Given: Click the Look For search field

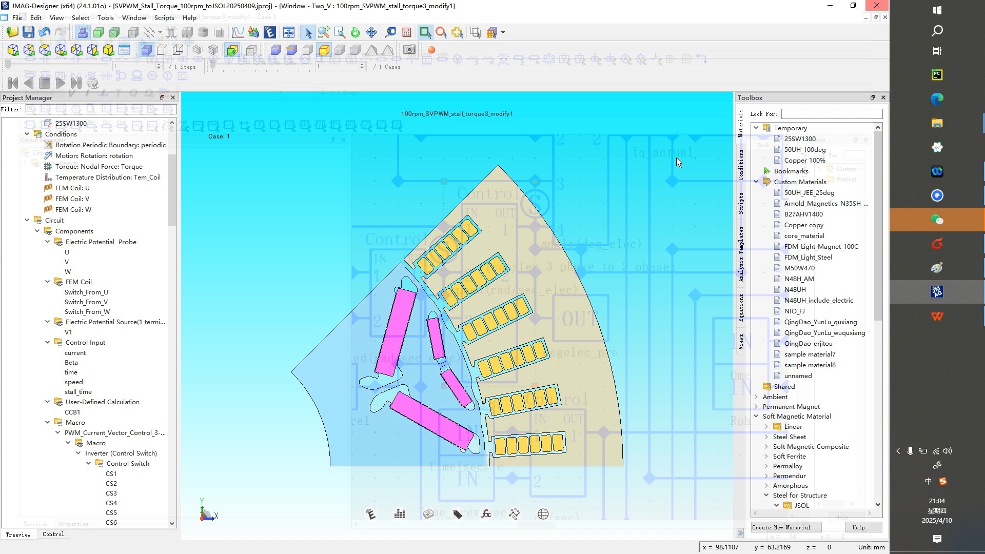Looking at the screenshot, I should [831, 114].
